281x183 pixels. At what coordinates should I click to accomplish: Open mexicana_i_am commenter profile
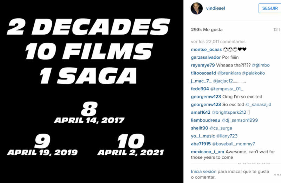pyautogui.click(x=208, y=152)
